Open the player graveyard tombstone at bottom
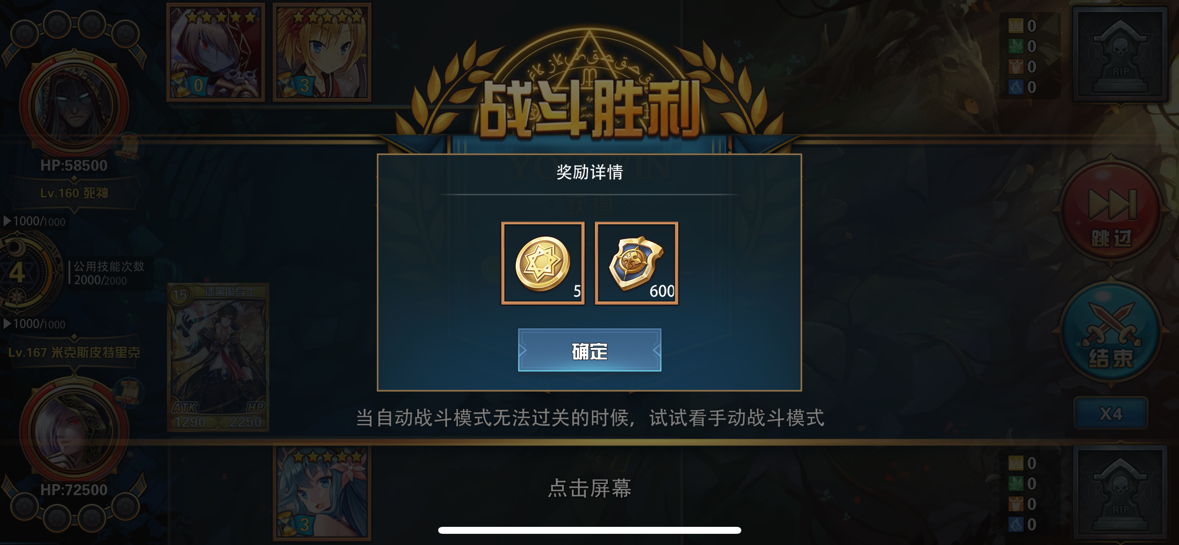1179x545 pixels. (x=1120, y=493)
